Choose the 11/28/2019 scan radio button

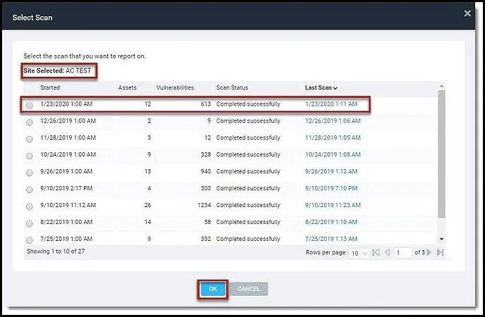point(30,139)
